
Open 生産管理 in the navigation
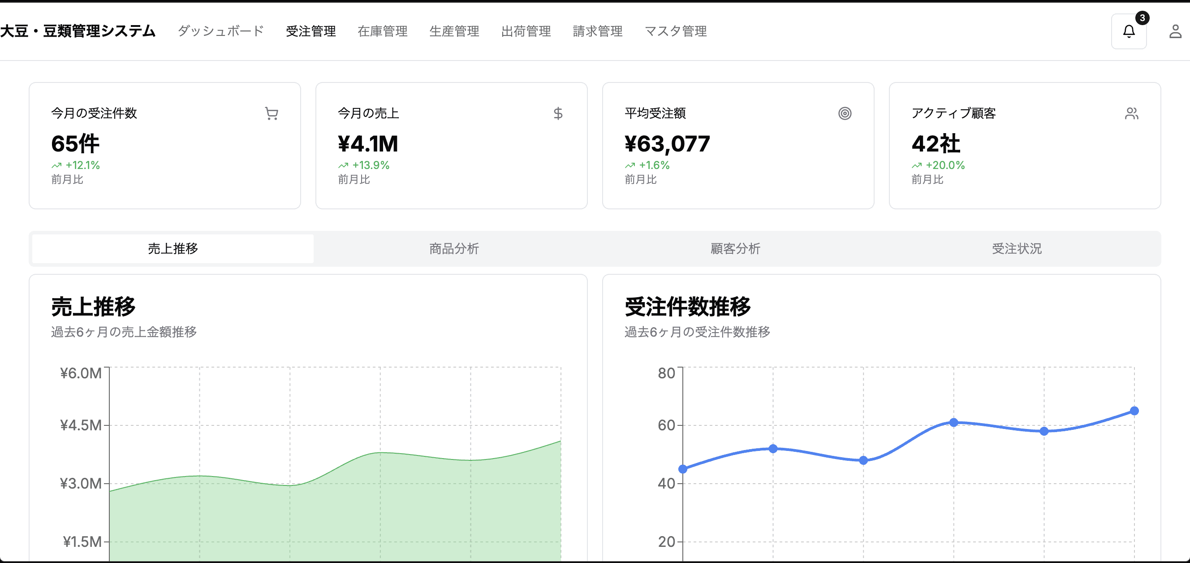coord(454,31)
